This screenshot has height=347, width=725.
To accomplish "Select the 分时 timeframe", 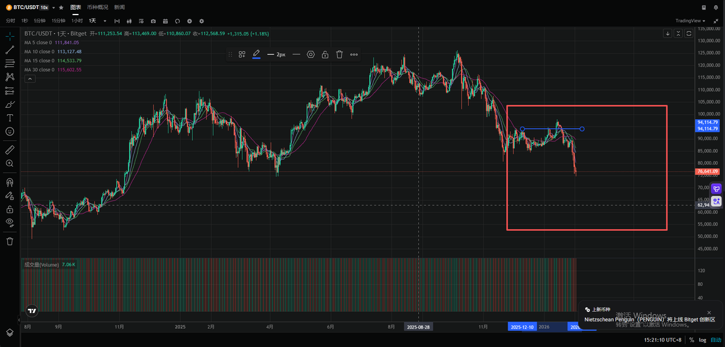I will pyautogui.click(x=11, y=21).
